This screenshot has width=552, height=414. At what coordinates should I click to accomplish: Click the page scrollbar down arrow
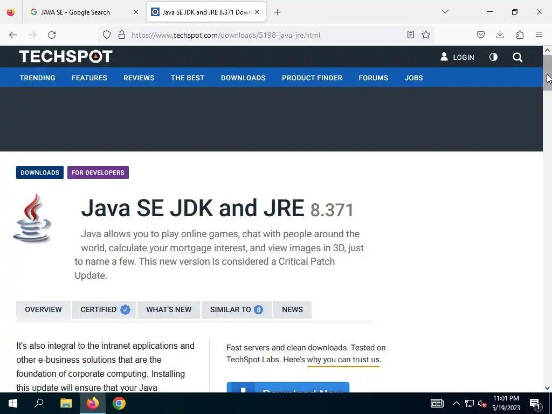548,388
